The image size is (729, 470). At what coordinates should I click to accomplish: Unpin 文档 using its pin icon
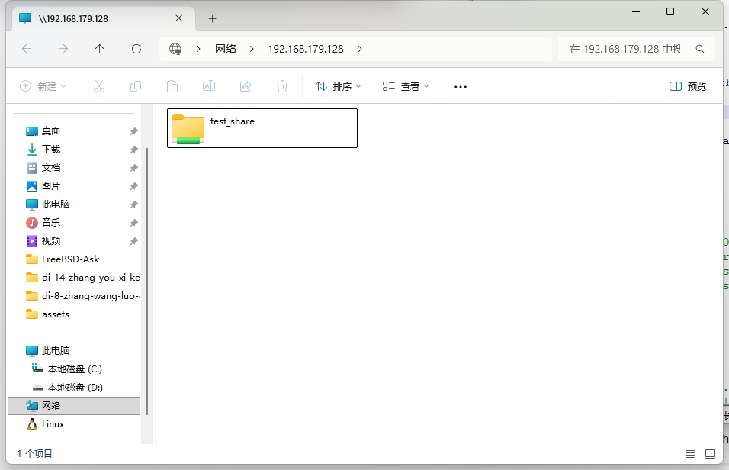coord(134,168)
